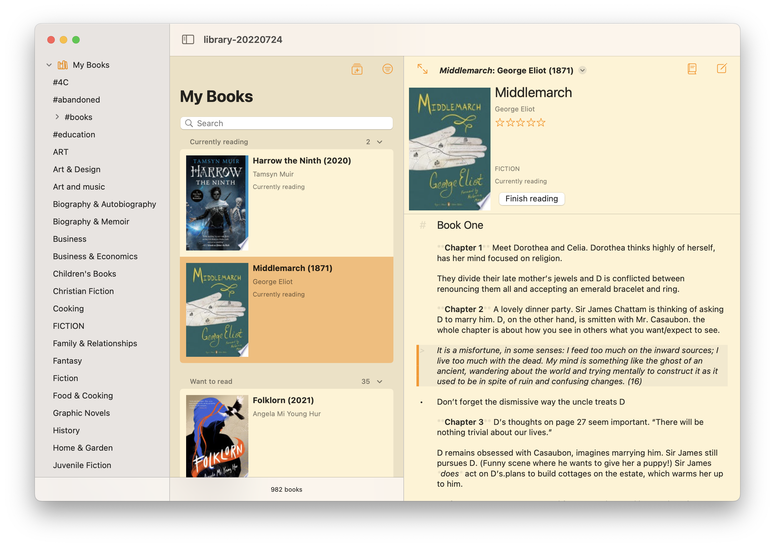Select the #education tag
Image resolution: width=775 pixels, height=547 pixels.
point(74,134)
